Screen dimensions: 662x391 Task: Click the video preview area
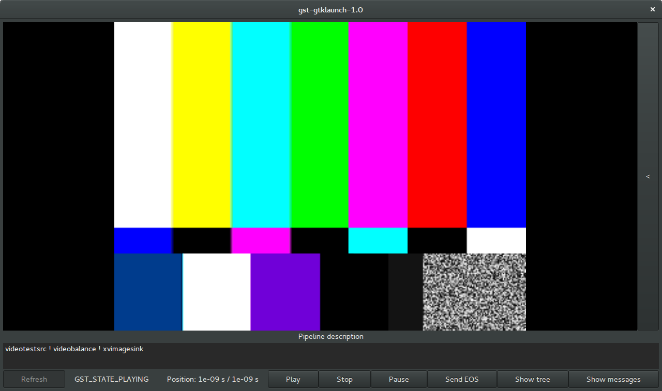(x=320, y=176)
